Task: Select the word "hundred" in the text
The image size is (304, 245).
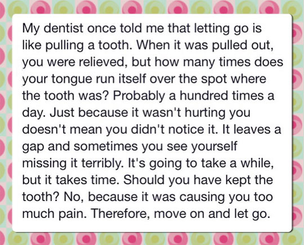Action: coord(204,96)
